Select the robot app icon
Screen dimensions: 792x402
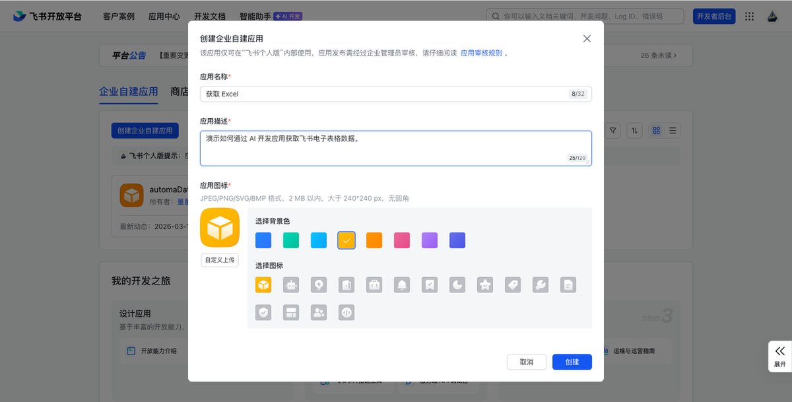[x=291, y=285]
